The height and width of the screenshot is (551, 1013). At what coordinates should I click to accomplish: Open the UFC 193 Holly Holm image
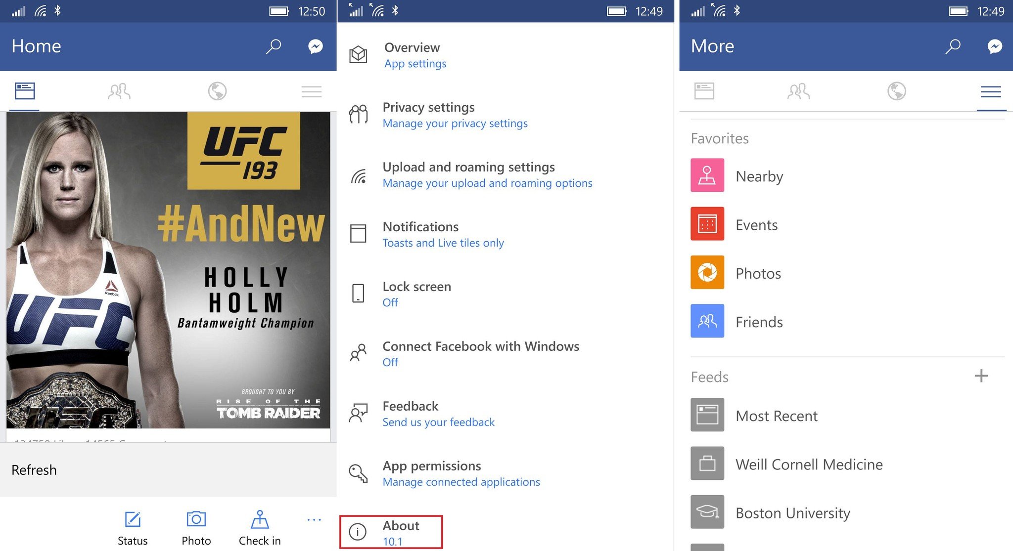coord(168,270)
